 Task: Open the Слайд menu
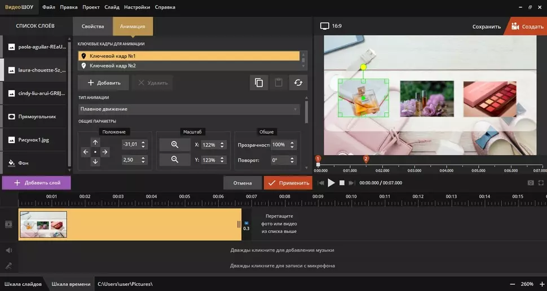[112, 7]
